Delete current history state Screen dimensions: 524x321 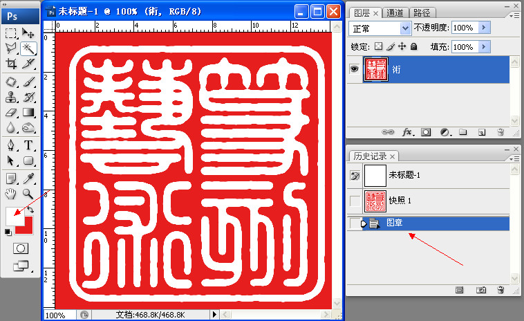[x=500, y=290]
